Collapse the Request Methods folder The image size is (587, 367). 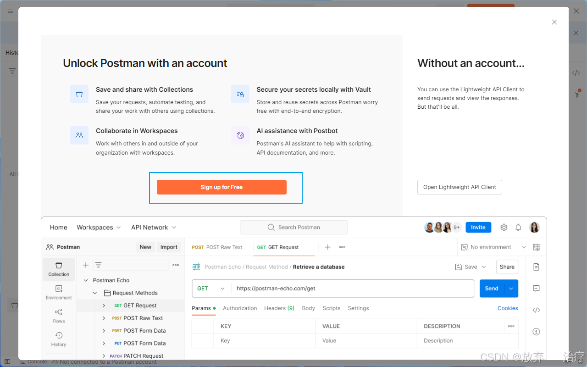pyautogui.click(x=95, y=293)
